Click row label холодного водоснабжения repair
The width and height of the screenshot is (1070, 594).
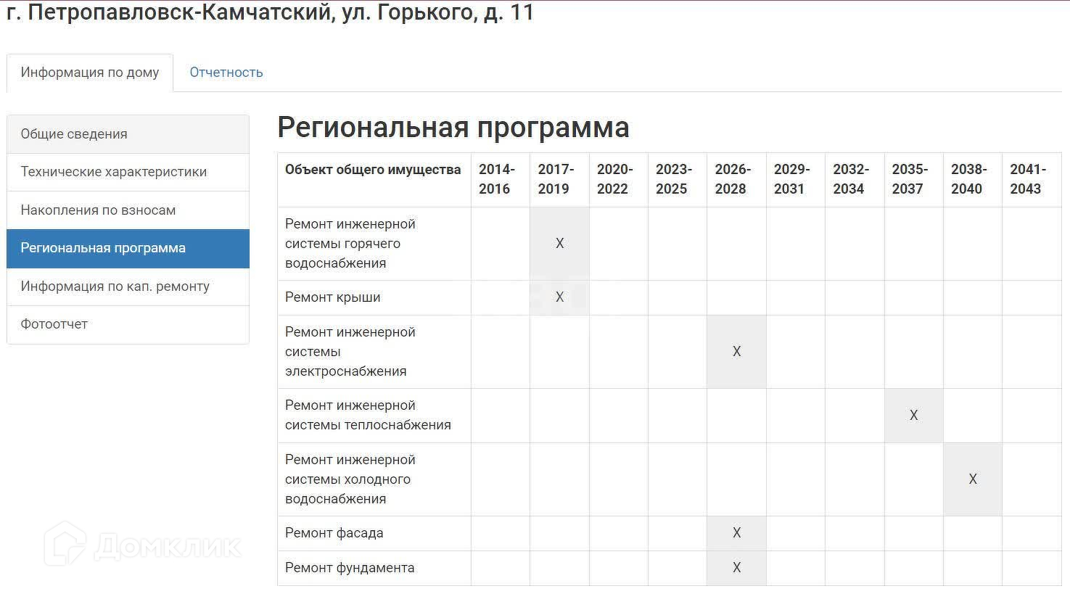coord(350,479)
